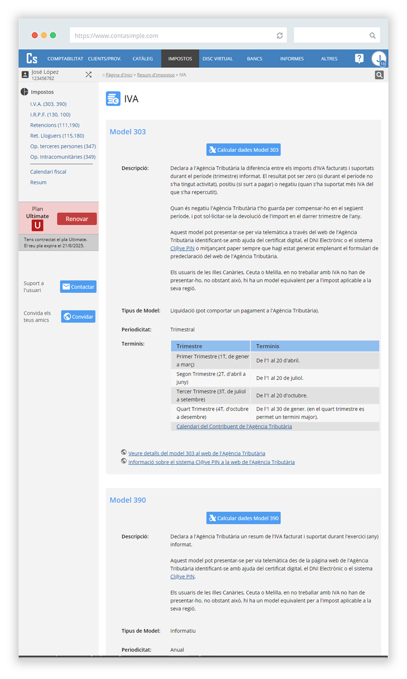The width and height of the screenshot is (407, 679).
Task: Open the Comptabilitat menu
Action: (x=65, y=59)
